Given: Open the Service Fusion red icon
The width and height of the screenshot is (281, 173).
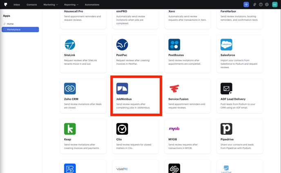Looking at the screenshot, I should [174, 89].
